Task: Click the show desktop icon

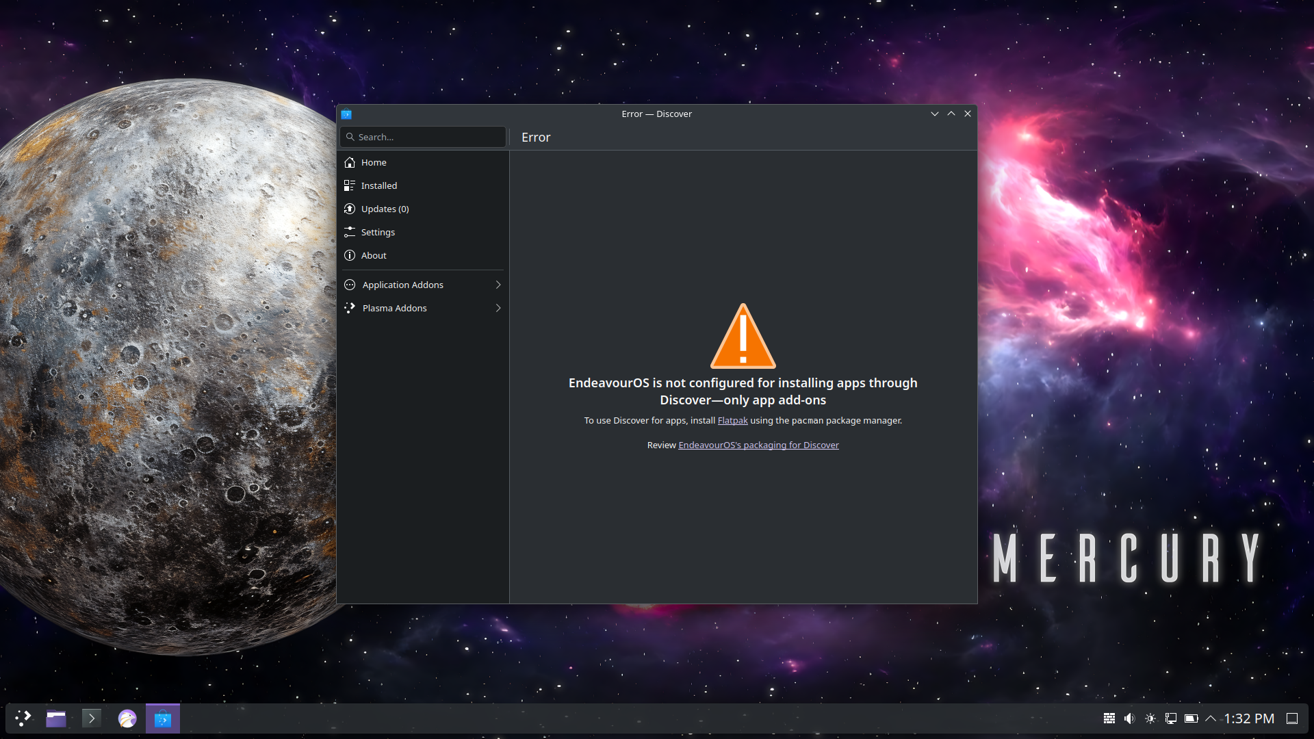Action: (x=1292, y=718)
